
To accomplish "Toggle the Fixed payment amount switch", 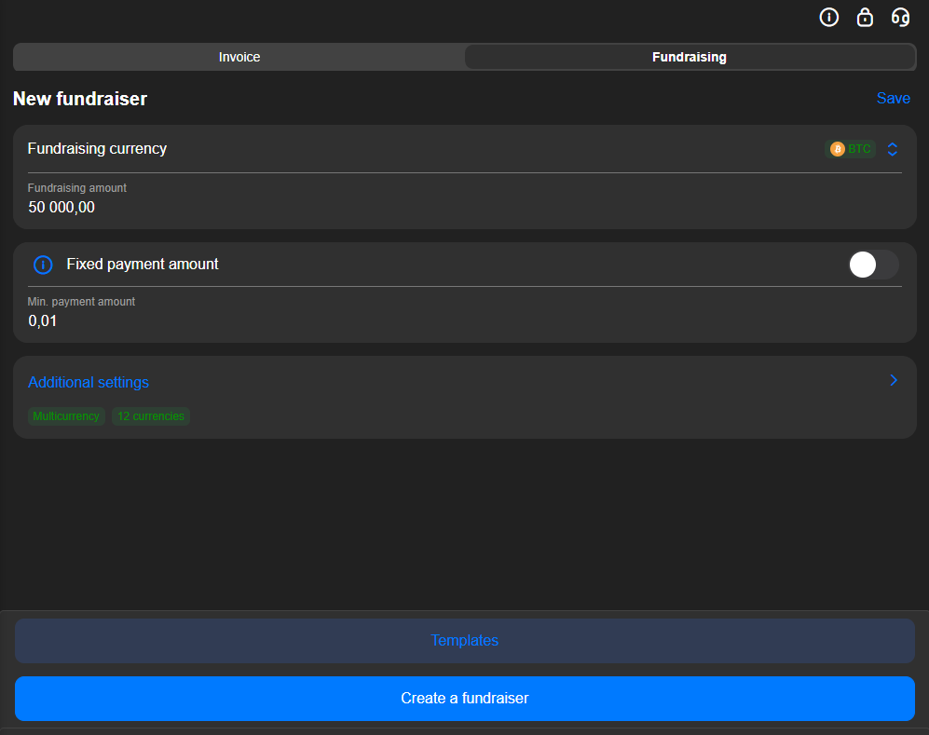I will pos(874,265).
